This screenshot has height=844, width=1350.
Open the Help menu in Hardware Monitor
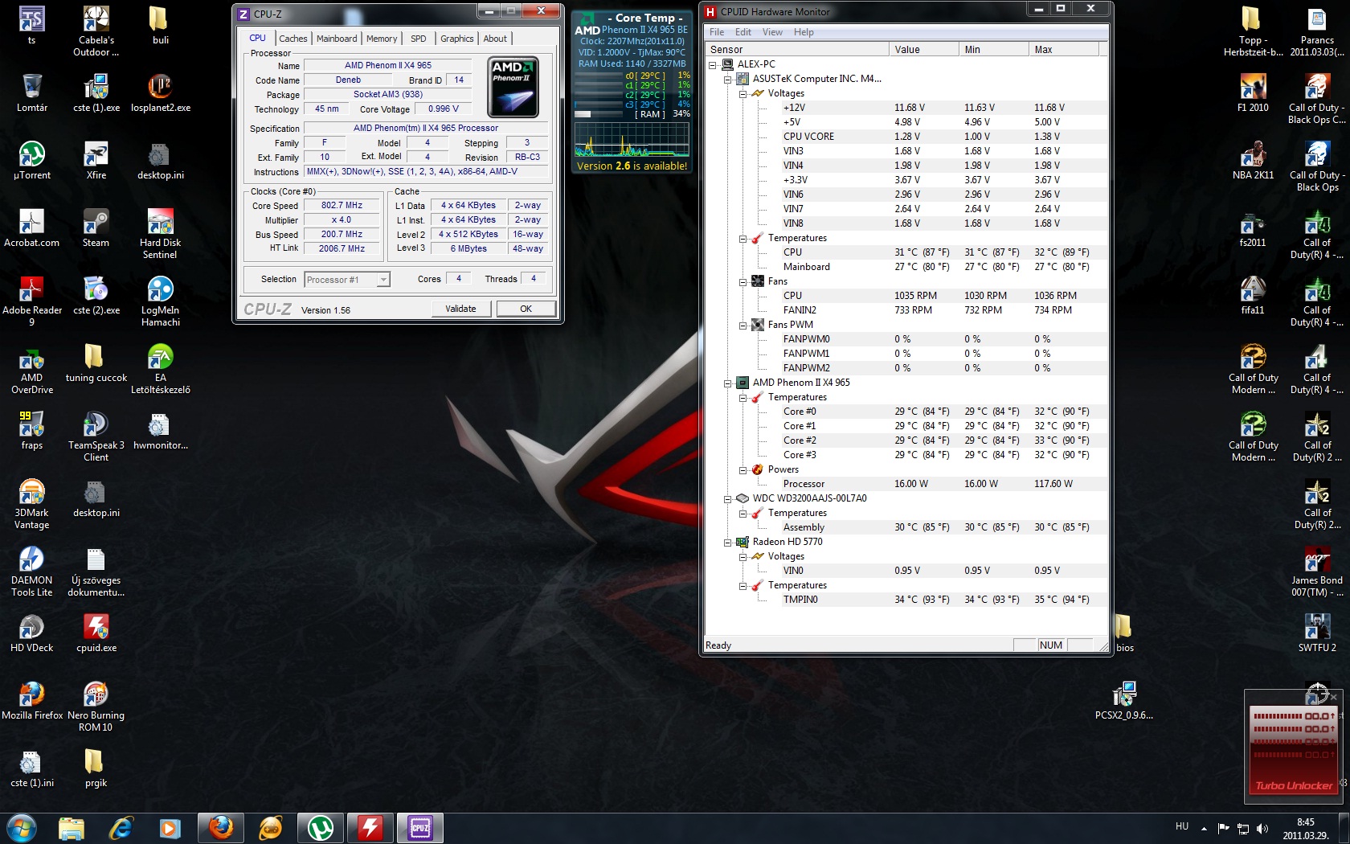click(804, 32)
